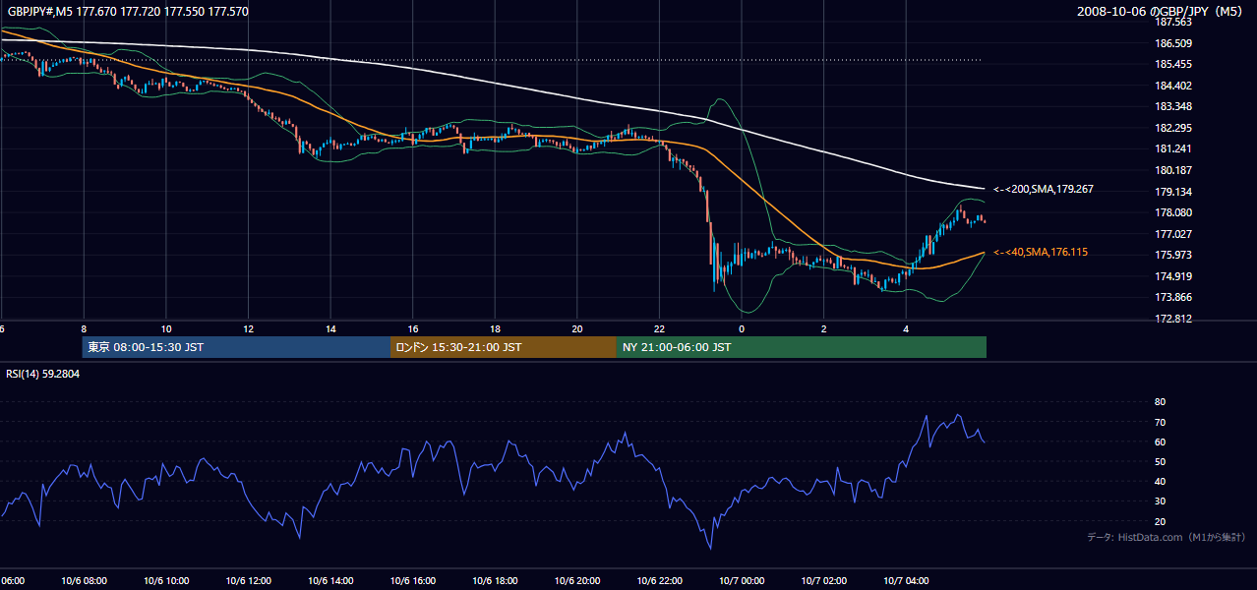Click the 173.866 price axis label
This screenshot has height=590, width=1257.
point(1172,297)
